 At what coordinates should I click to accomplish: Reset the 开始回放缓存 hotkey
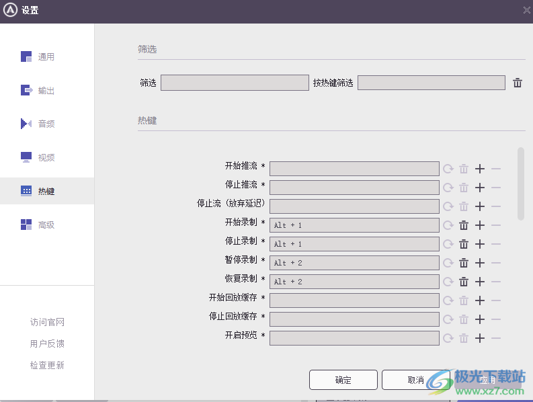coord(448,300)
